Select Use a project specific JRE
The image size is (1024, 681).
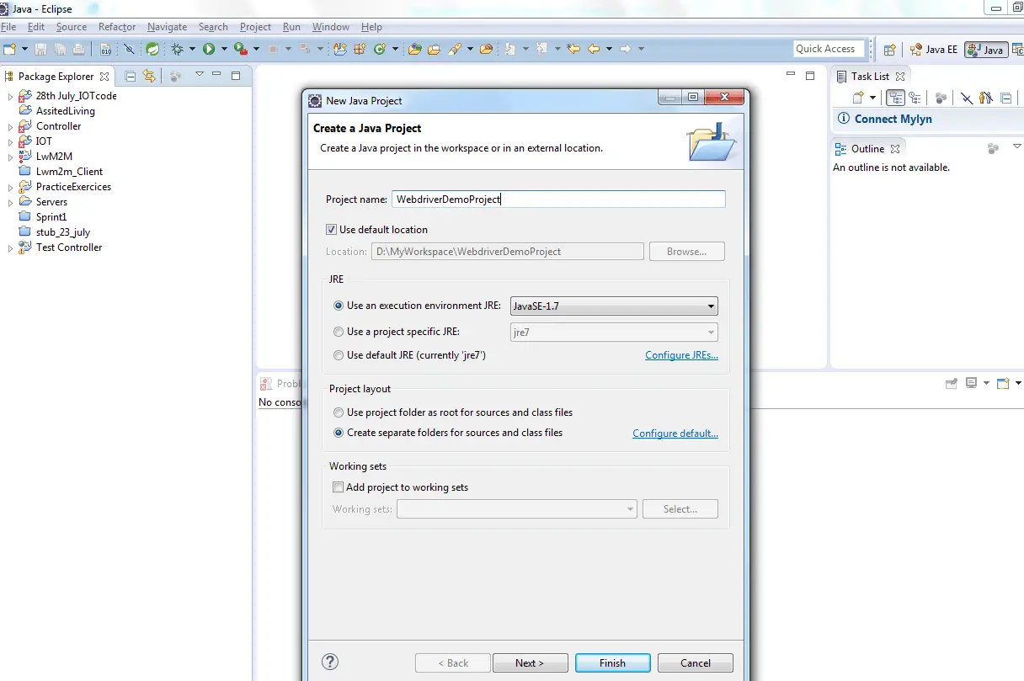point(339,332)
